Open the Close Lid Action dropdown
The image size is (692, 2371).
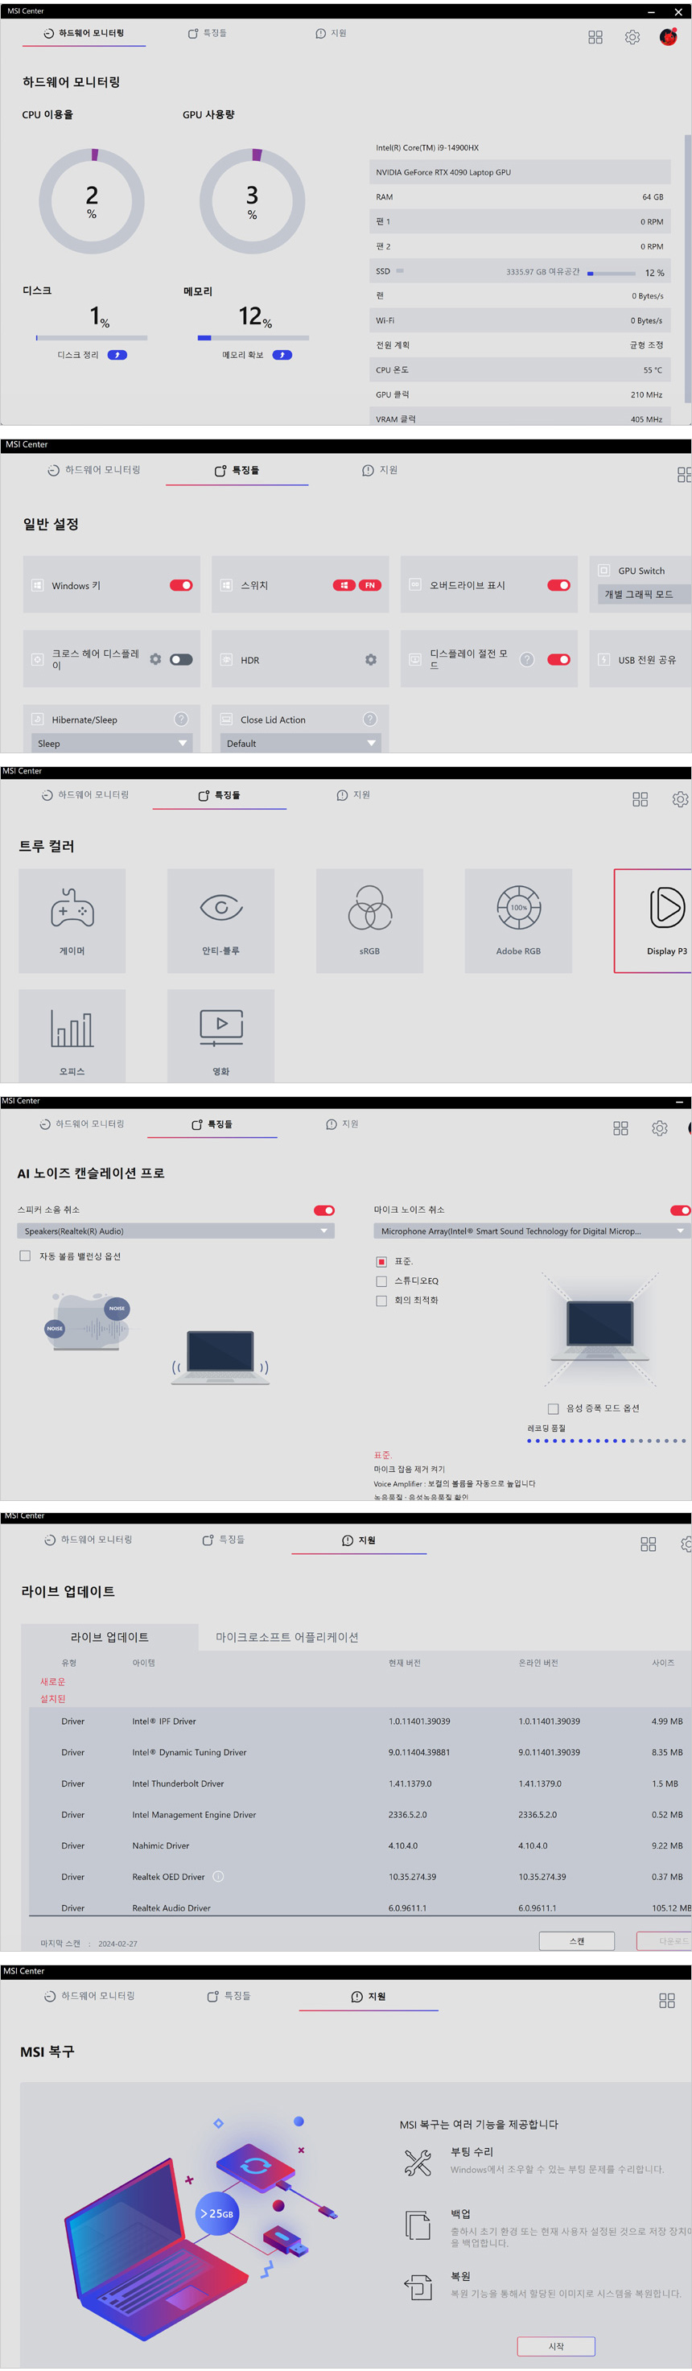pos(300,744)
